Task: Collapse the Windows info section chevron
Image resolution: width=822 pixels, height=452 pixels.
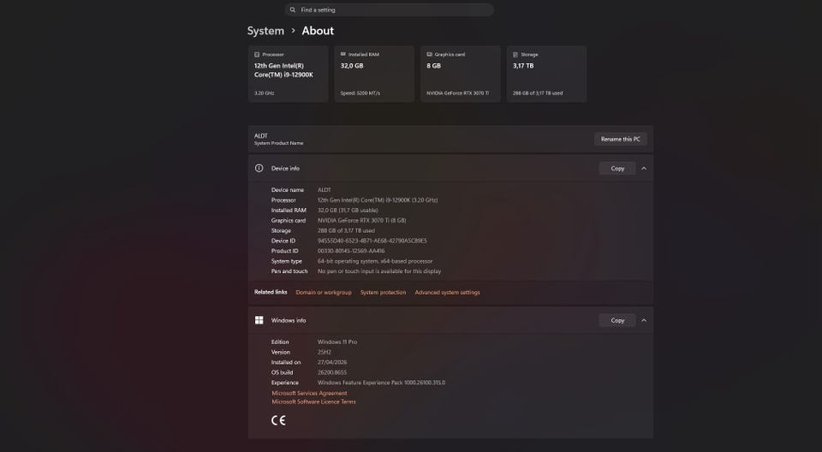Action: (644, 320)
